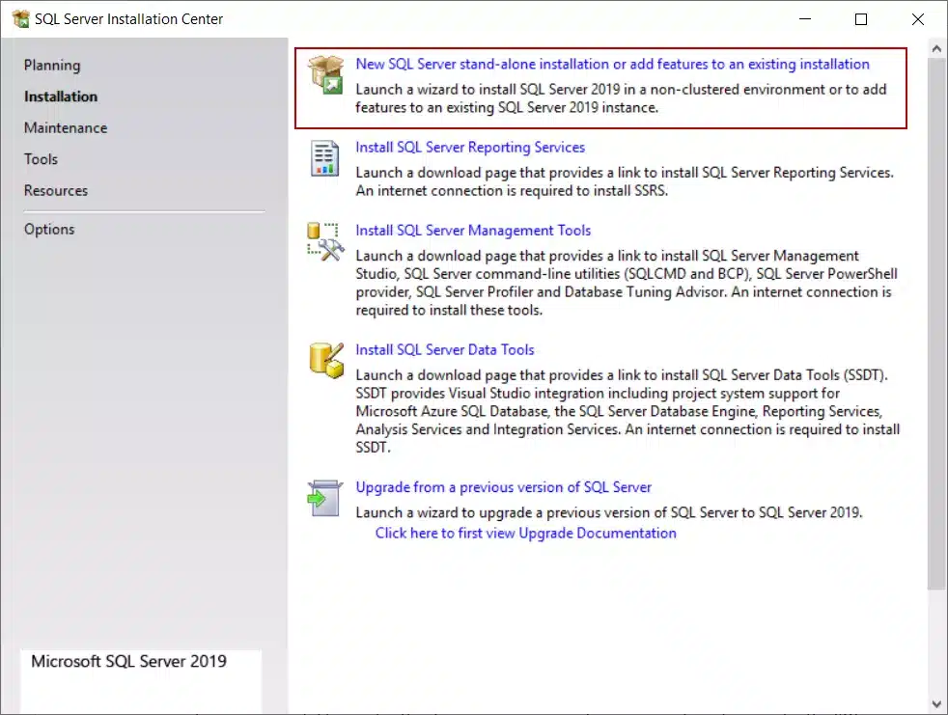The width and height of the screenshot is (948, 715).
Task: Click Install SQL Server Management Tools link
Action: 473,231
